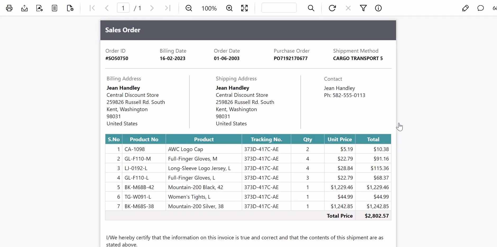This screenshot has height=247, width=497.
Task: Jump to the last page
Action: (168, 8)
